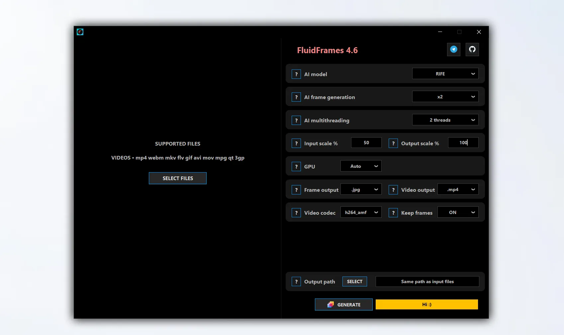The width and height of the screenshot is (564, 335).
Task: Open the GitHub repository icon
Action: pos(472,50)
